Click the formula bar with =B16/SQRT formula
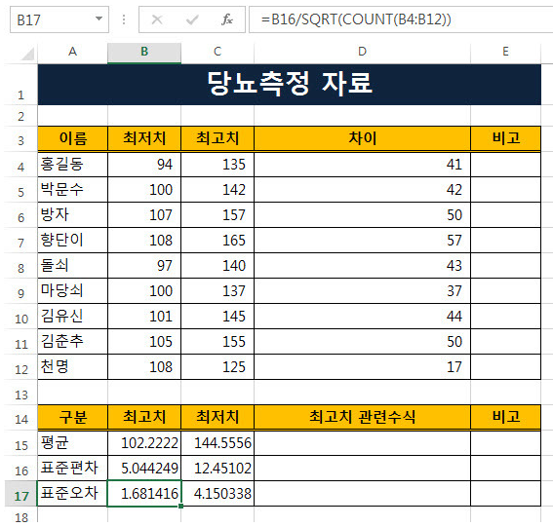553x527 pixels. coord(401,19)
